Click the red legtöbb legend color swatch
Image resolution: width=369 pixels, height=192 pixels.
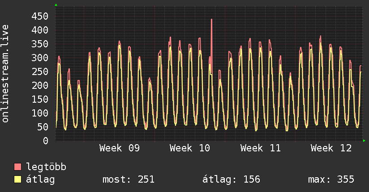click(18, 167)
